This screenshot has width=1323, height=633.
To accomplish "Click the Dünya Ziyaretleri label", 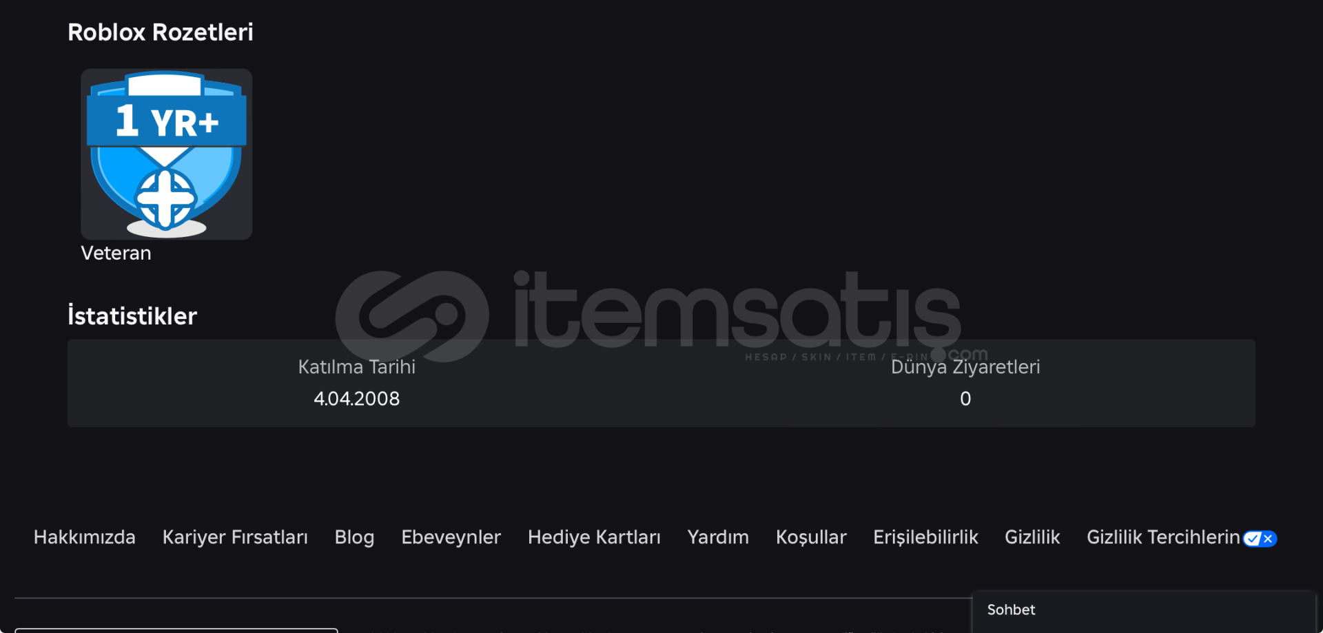I will 965,367.
